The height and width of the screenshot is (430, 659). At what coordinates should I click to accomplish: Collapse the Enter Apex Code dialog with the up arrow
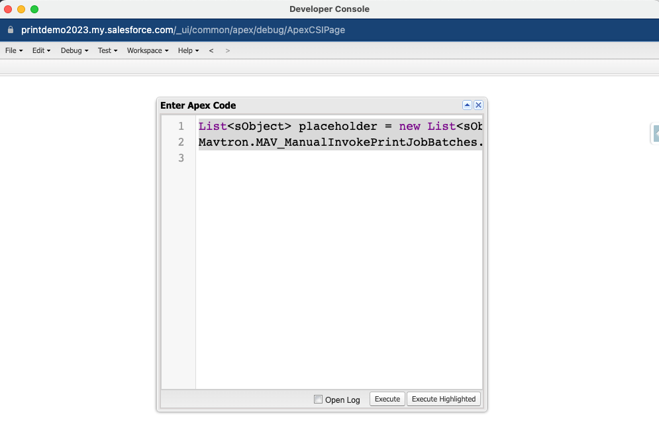click(x=467, y=105)
